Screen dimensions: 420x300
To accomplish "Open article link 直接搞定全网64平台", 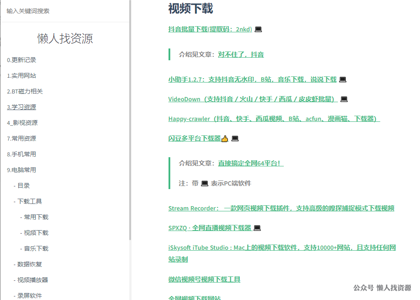I will click(x=251, y=163).
